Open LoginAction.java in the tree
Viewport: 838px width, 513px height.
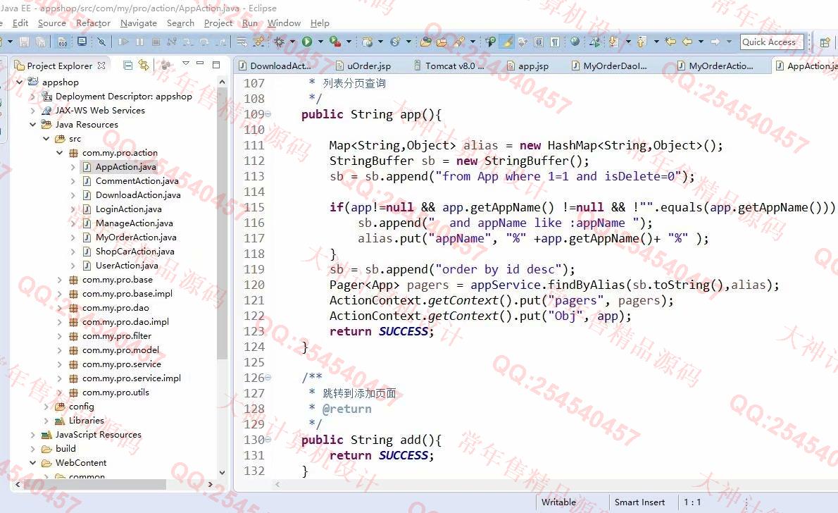tap(128, 209)
